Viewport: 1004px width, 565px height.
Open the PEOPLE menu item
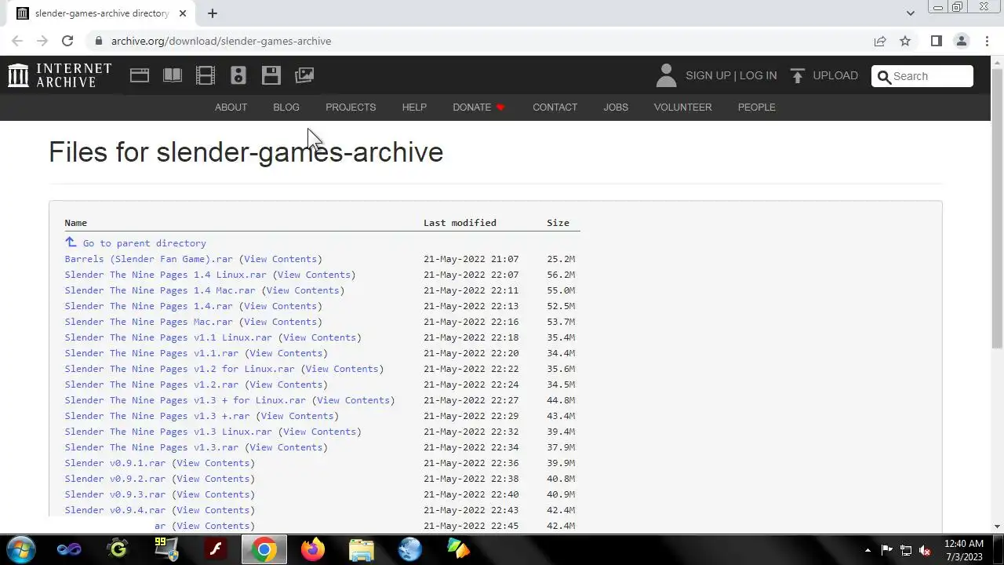point(756,108)
